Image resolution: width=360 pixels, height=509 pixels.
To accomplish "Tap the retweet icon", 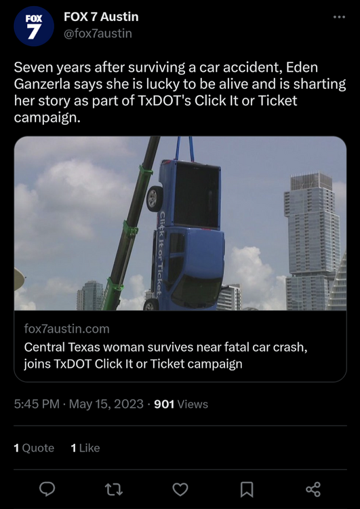I will pos(114,489).
